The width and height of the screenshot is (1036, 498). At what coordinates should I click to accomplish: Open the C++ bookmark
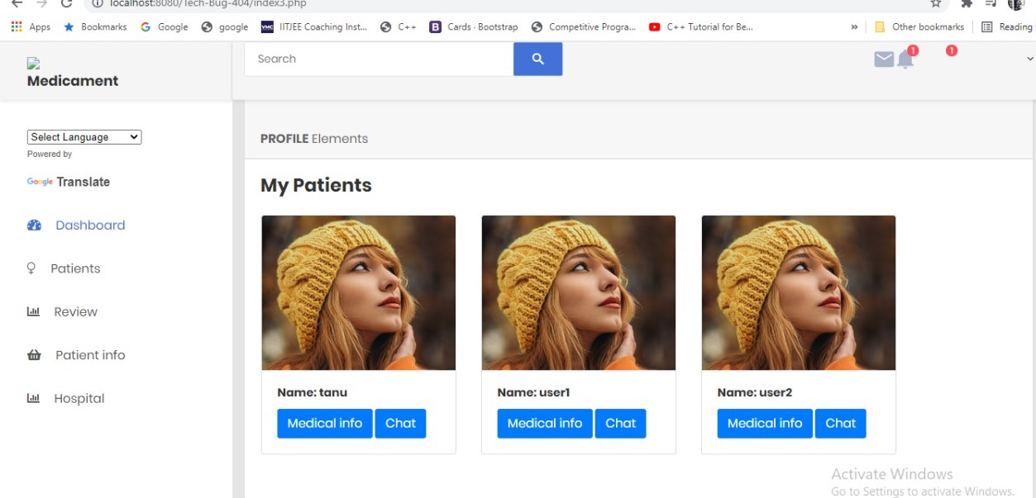398,26
